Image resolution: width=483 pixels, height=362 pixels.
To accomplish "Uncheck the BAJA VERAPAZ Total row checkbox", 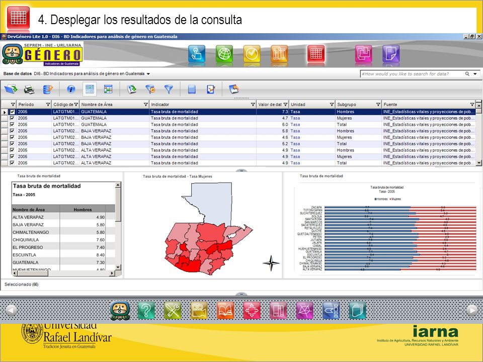I will point(12,144).
